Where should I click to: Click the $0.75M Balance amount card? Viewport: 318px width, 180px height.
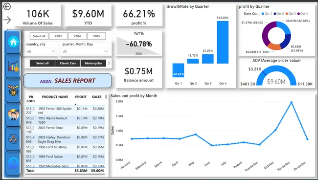click(139, 73)
